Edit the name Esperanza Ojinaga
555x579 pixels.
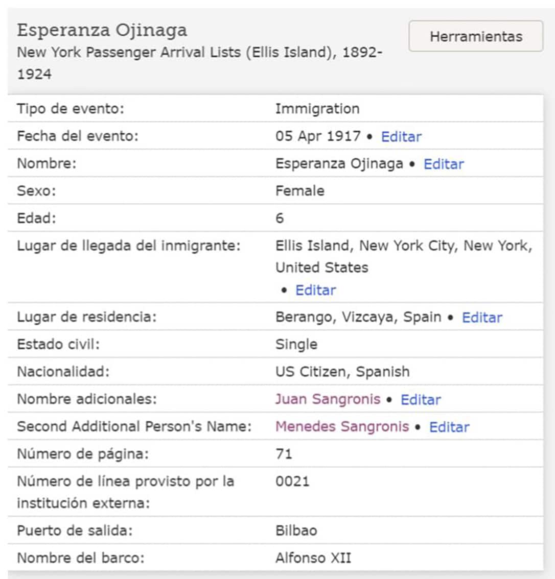point(443,164)
